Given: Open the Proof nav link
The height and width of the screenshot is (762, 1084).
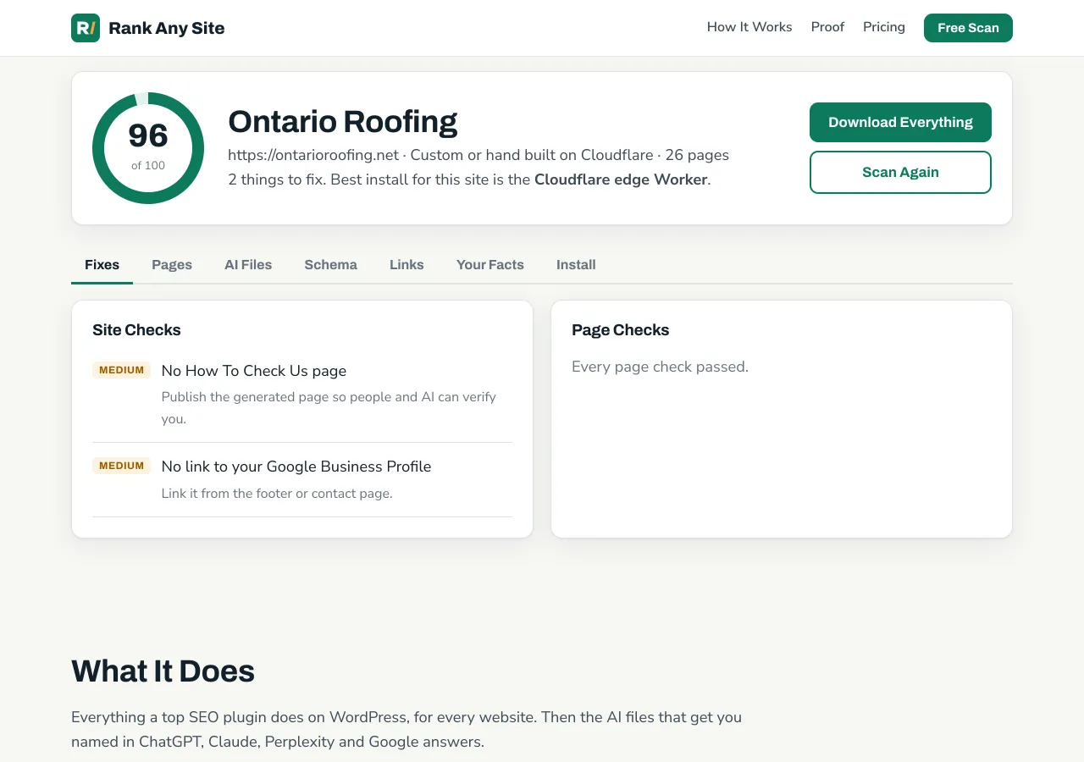Looking at the screenshot, I should 827,27.
